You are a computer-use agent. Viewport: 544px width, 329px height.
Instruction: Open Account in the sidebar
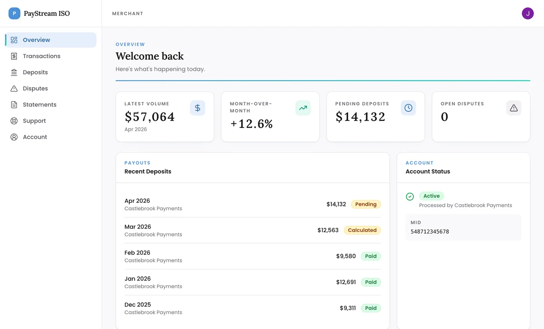(x=51, y=137)
